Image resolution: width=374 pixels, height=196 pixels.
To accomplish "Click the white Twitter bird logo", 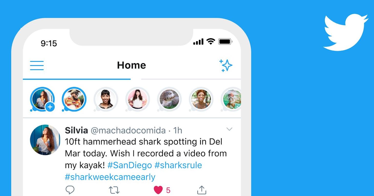I will click(346, 32).
